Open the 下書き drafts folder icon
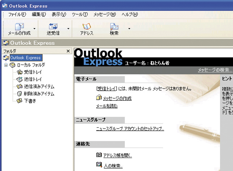The image size is (233, 171). click(x=19, y=101)
